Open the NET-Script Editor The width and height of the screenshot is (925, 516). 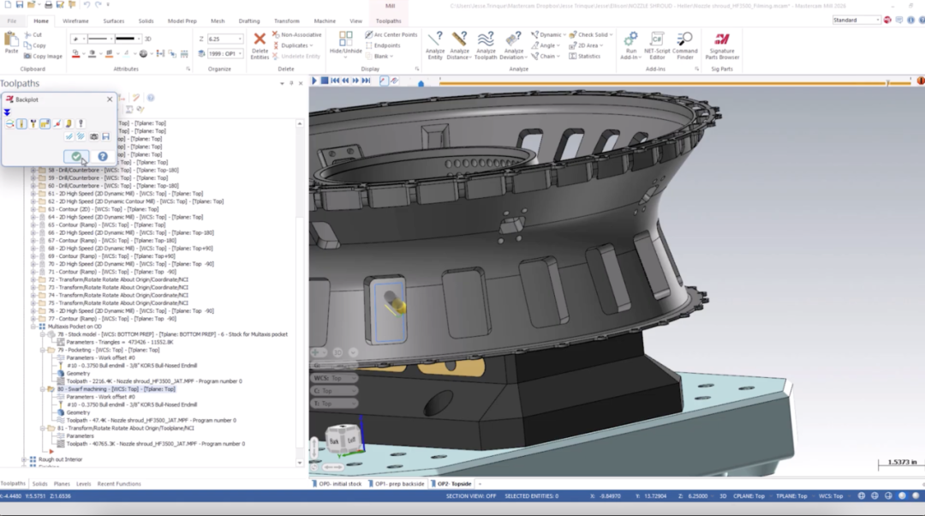(657, 45)
